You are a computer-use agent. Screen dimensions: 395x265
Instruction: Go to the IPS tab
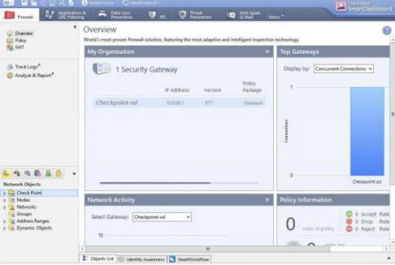[x=157, y=16]
